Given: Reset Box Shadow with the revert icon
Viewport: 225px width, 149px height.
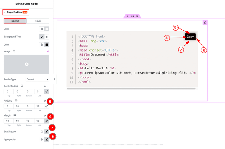Looking at the screenshot, I should (x=42, y=131).
